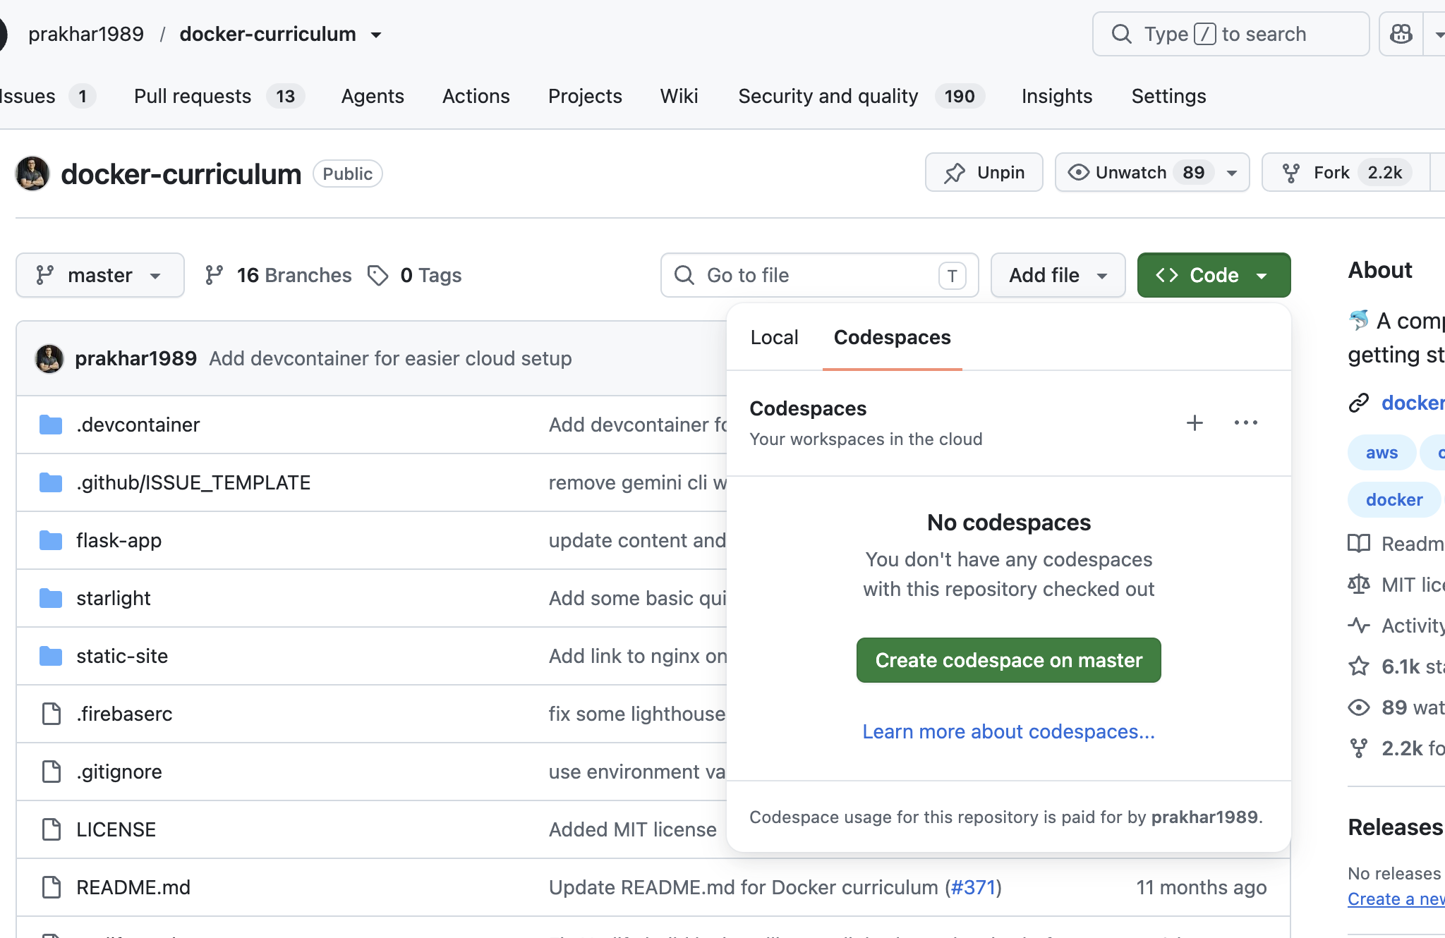Click the star icon beside 6.1k
This screenshot has width=1445, height=938.
tap(1359, 666)
